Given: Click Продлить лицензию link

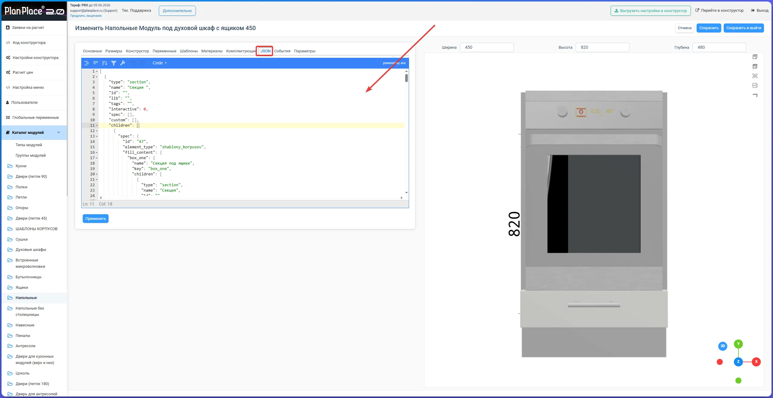Looking at the screenshot, I should pos(86,16).
